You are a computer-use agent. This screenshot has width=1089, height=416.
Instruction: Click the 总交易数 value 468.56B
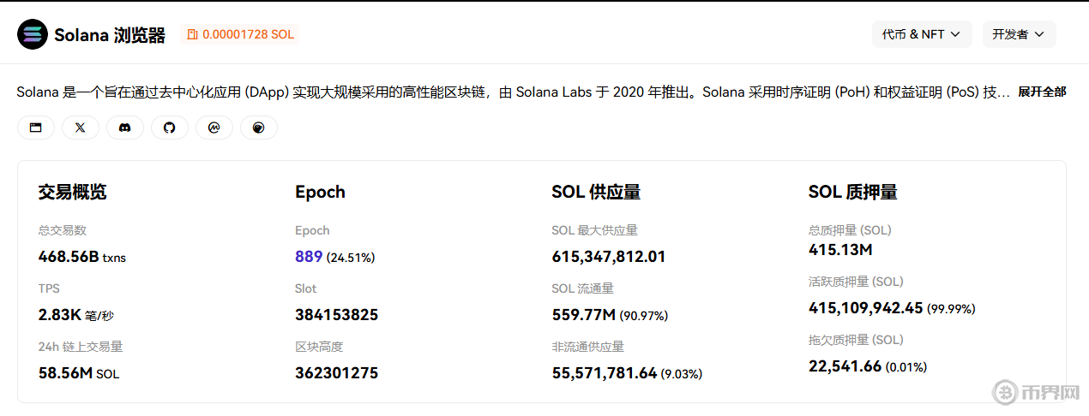click(69, 257)
